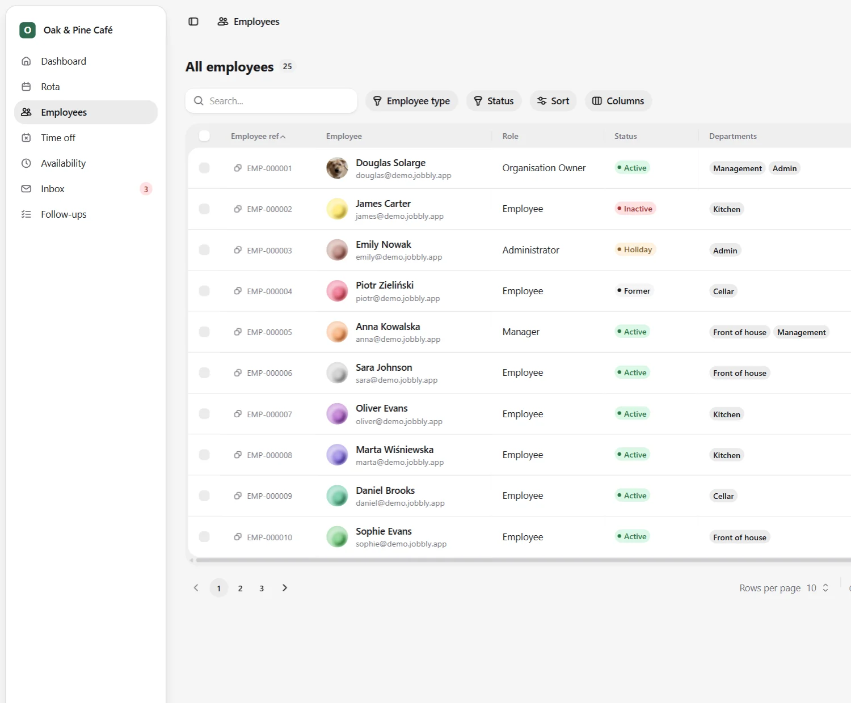Click Emily Nowak's avatar
Screen dimensions: 851x703
[337, 250]
